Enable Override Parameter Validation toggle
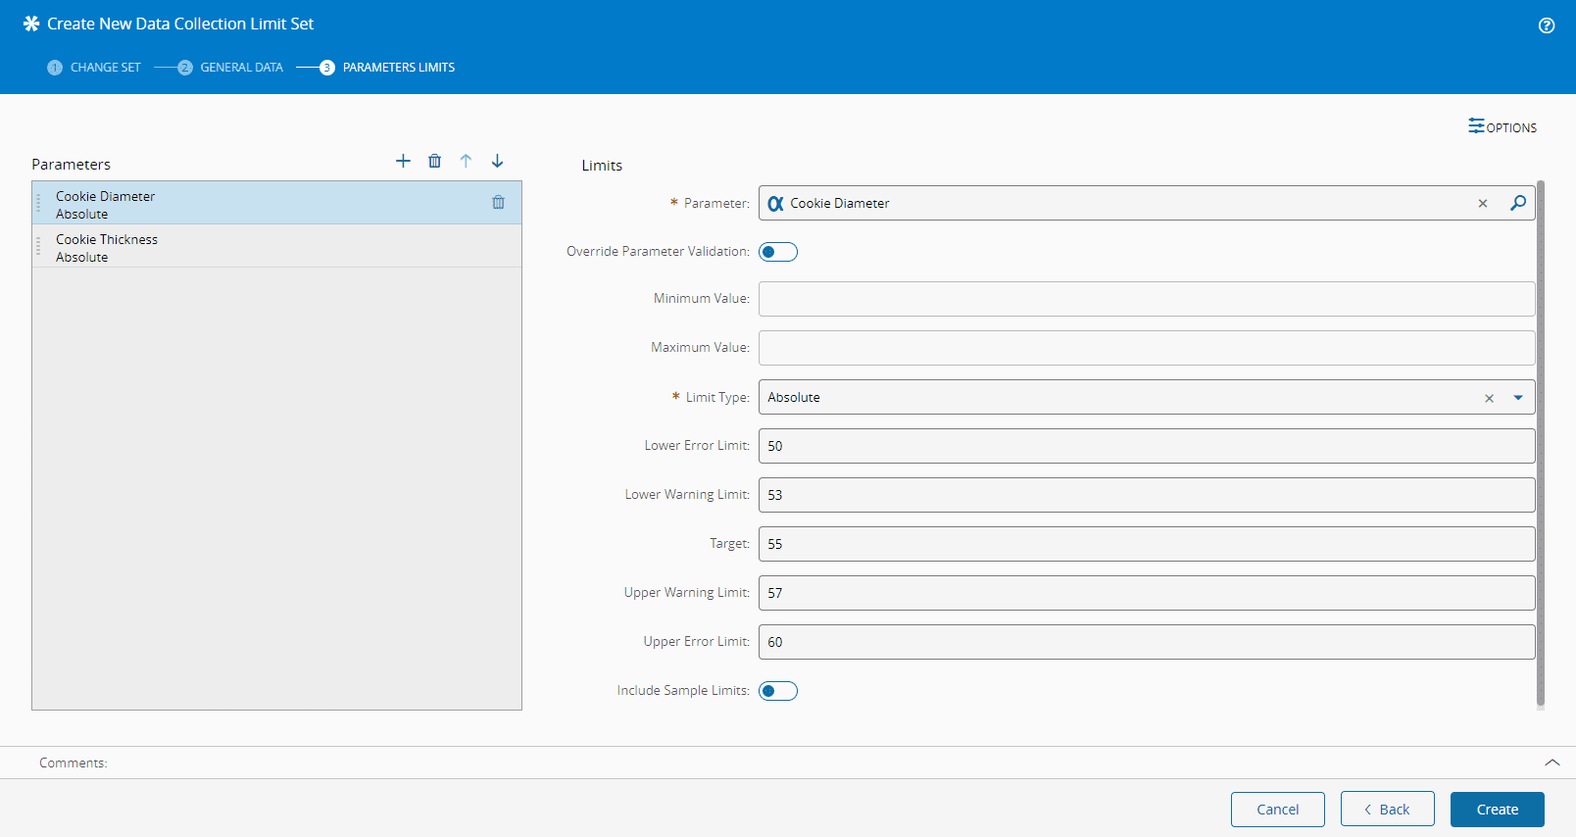Image resolution: width=1576 pixels, height=837 pixels. tap(778, 252)
